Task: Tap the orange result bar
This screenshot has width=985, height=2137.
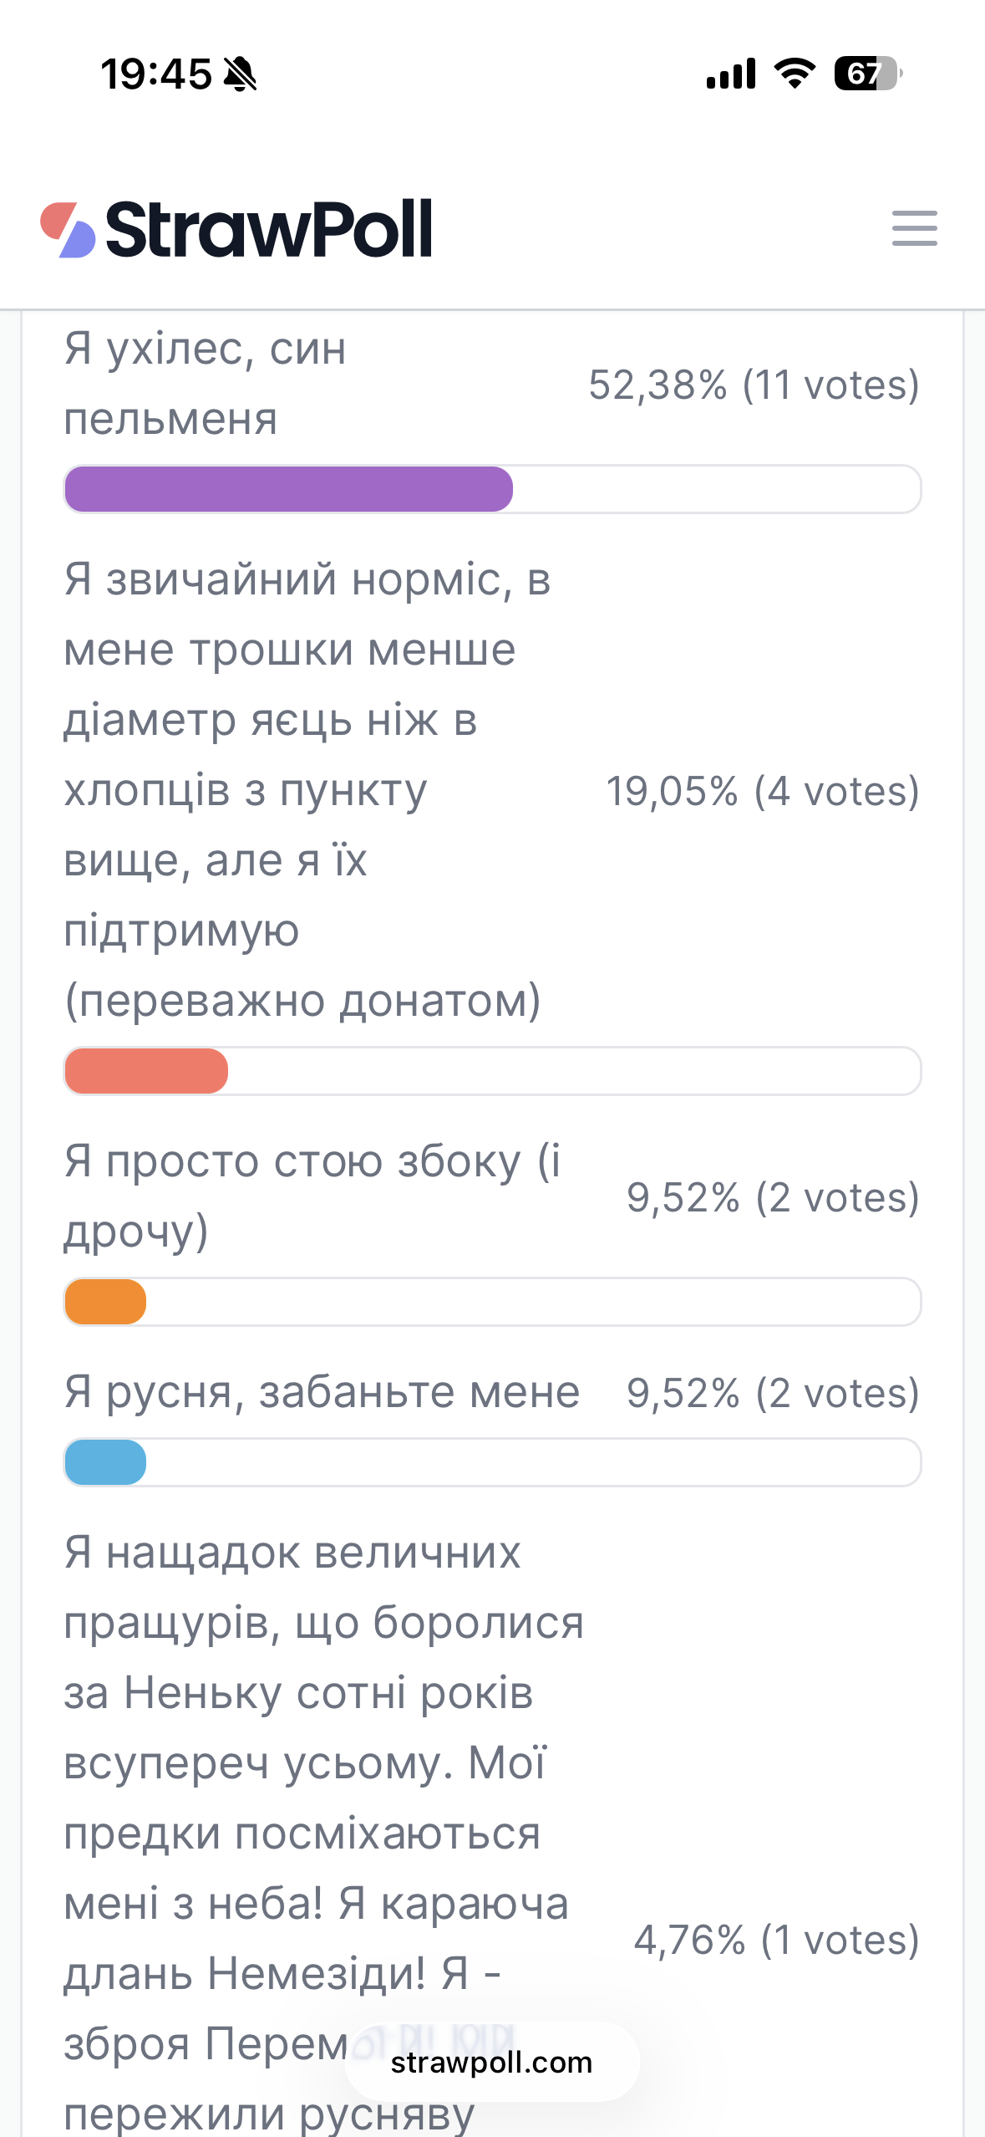Action: click(105, 1302)
